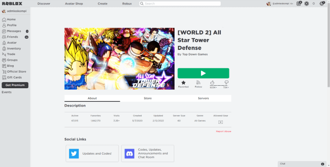Open settings gear in header
This screenshot has width=330, height=167.
click(322, 4)
